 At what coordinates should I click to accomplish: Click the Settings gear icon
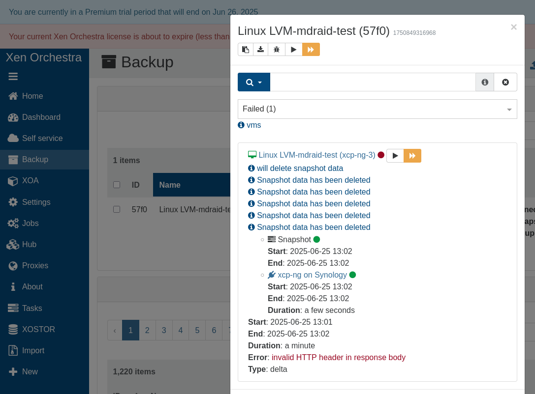pyautogui.click(x=13, y=202)
